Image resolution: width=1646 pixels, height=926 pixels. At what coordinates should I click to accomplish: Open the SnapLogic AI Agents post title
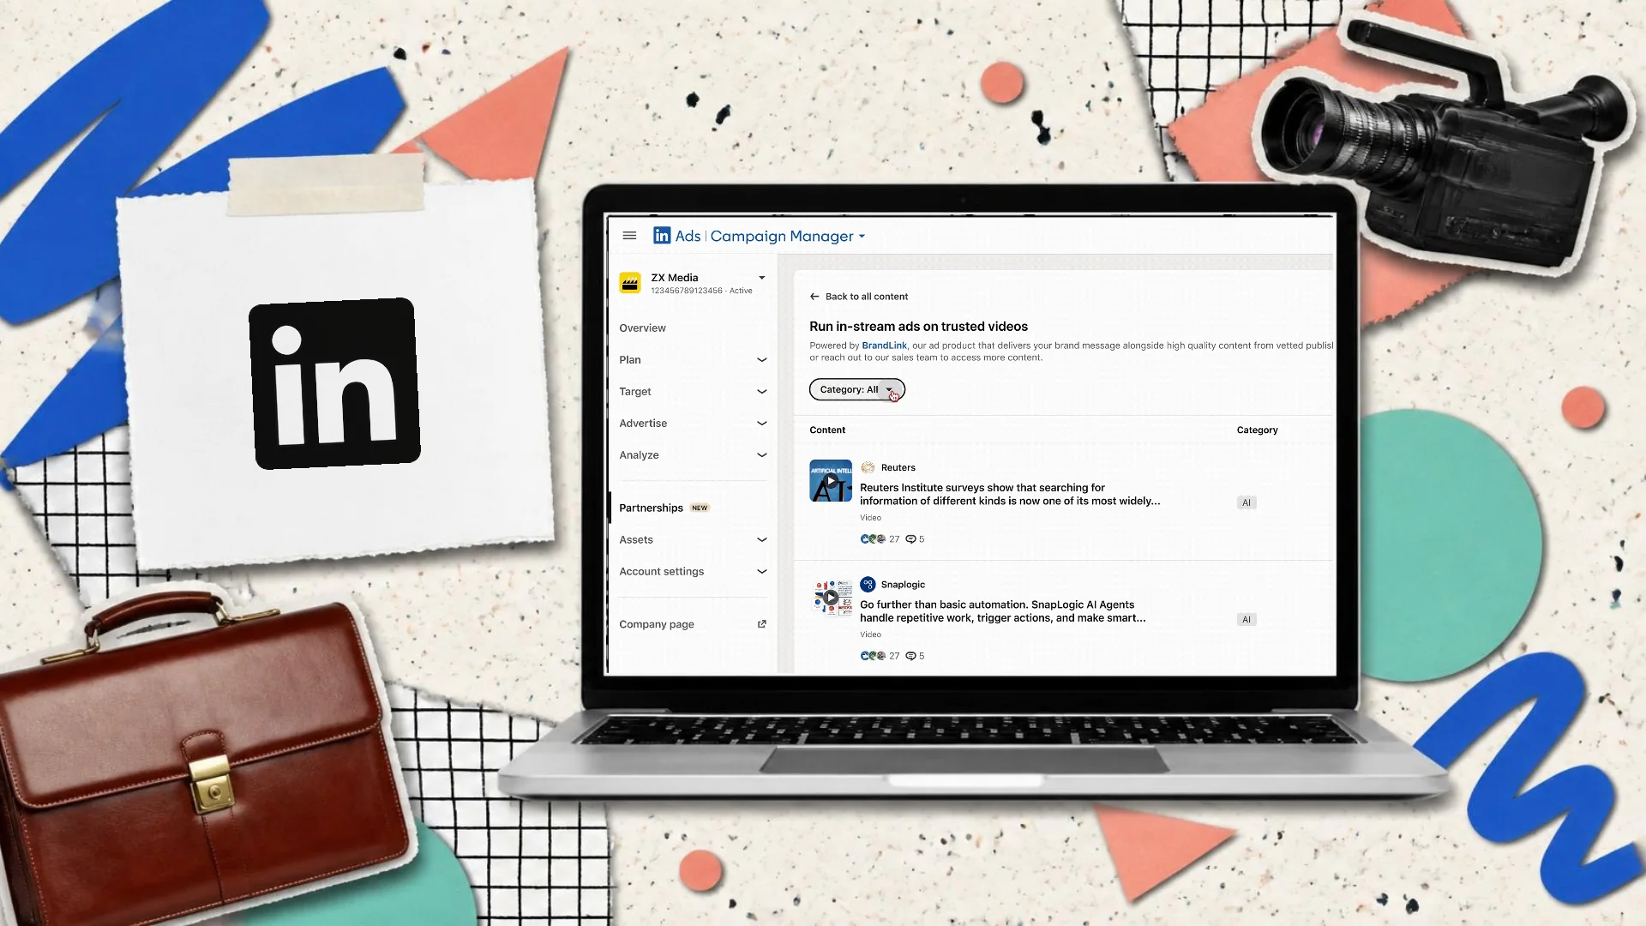1002,611
